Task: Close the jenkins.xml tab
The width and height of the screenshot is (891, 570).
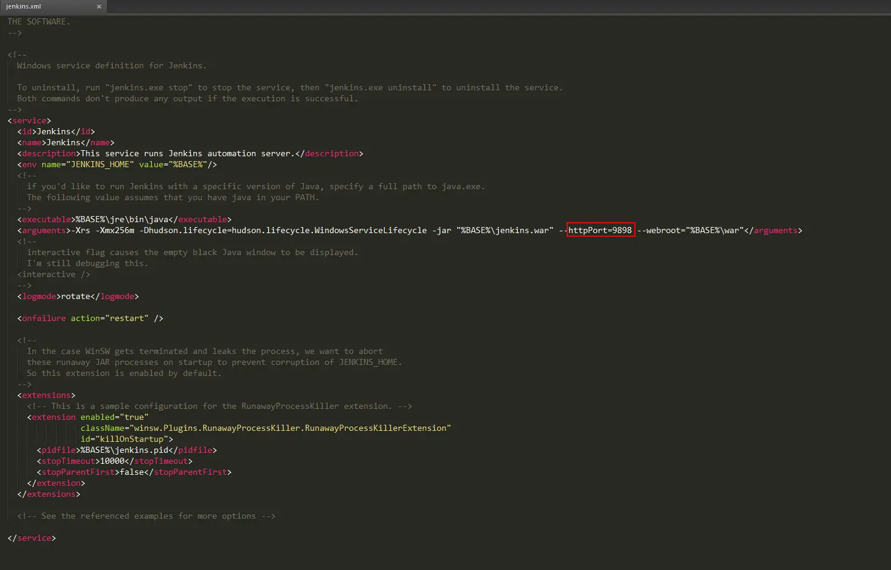Action: (x=99, y=7)
